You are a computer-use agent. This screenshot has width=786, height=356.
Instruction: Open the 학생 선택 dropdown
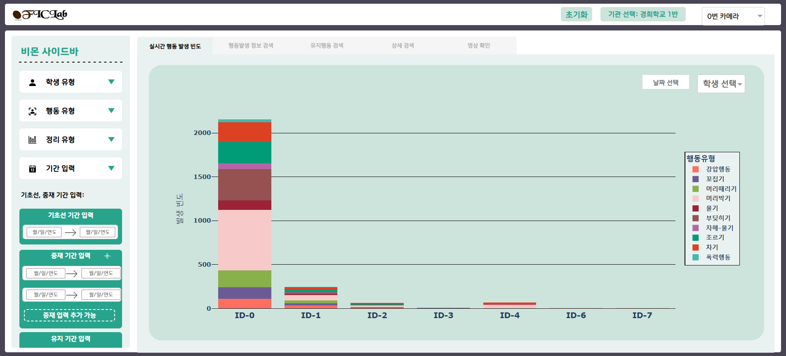(721, 84)
